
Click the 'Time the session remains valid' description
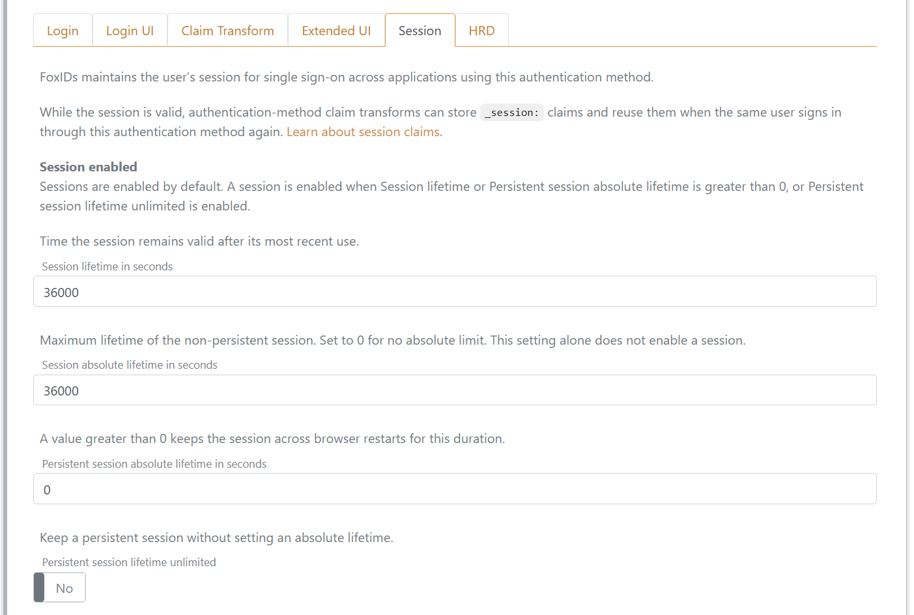pyautogui.click(x=199, y=241)
